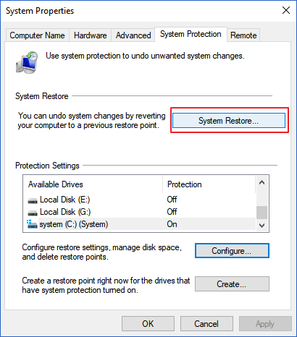The image size is (297, 337).
Task: Switch to the Computer Name tab
Action: (x=37, y=35)
